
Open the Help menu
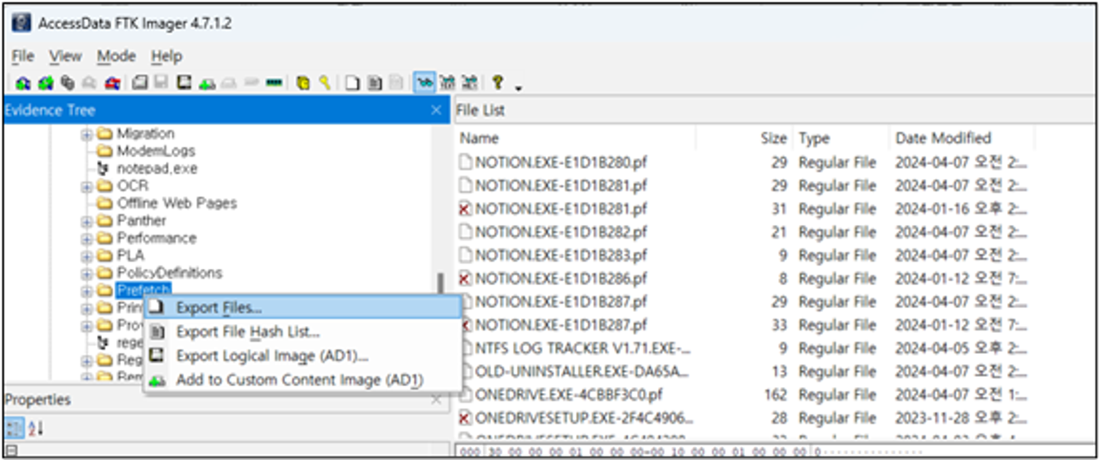pyautogui.click(x=166, y=56)
